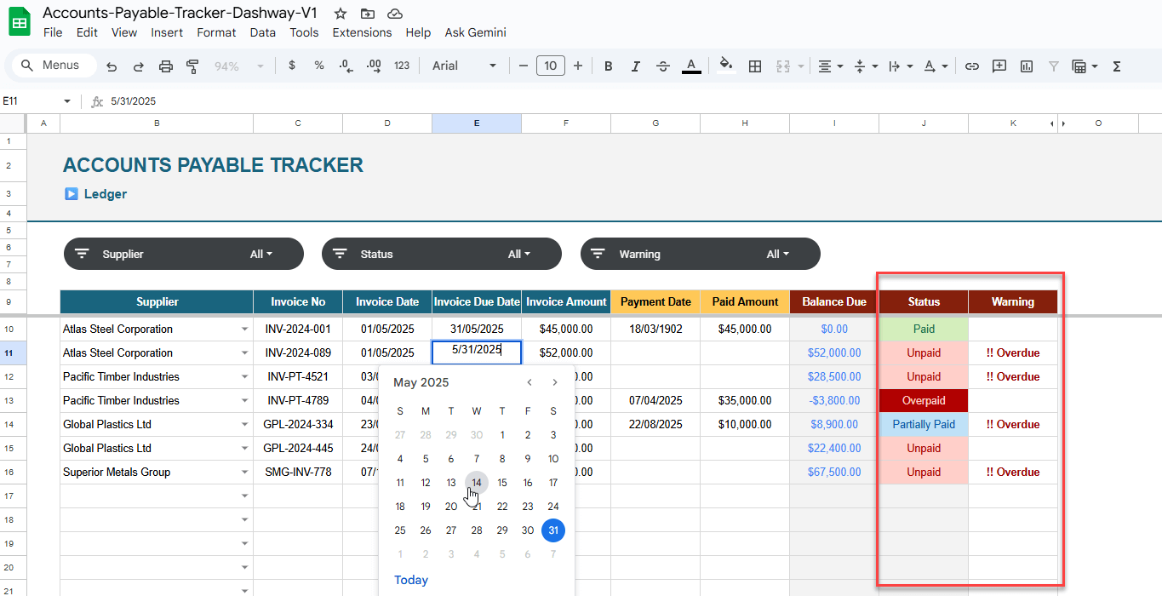Open the Format menu
1162x596 pixels.
[216, 32]
